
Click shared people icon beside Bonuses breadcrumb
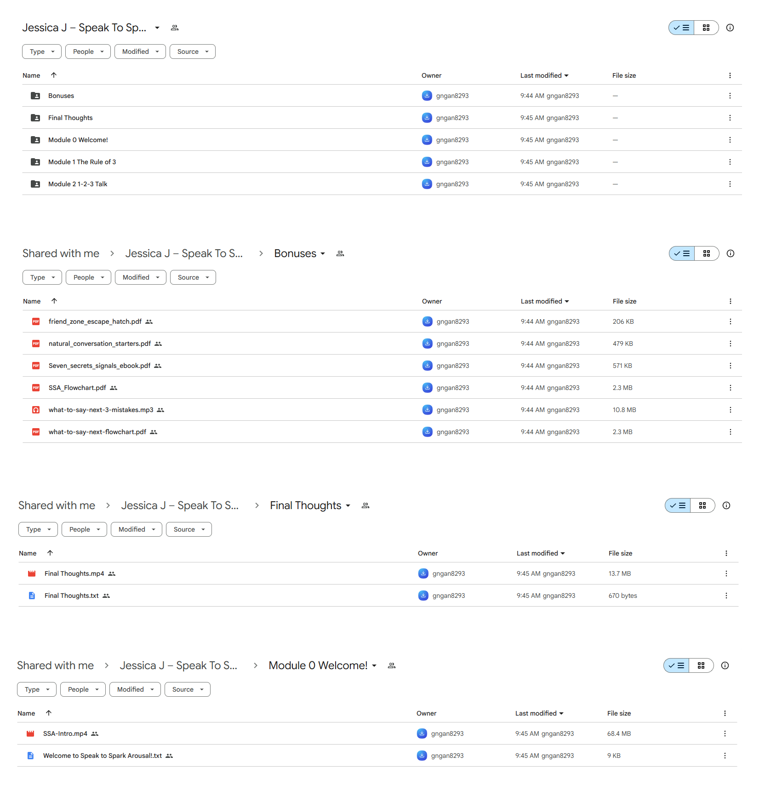pos(340,253)
